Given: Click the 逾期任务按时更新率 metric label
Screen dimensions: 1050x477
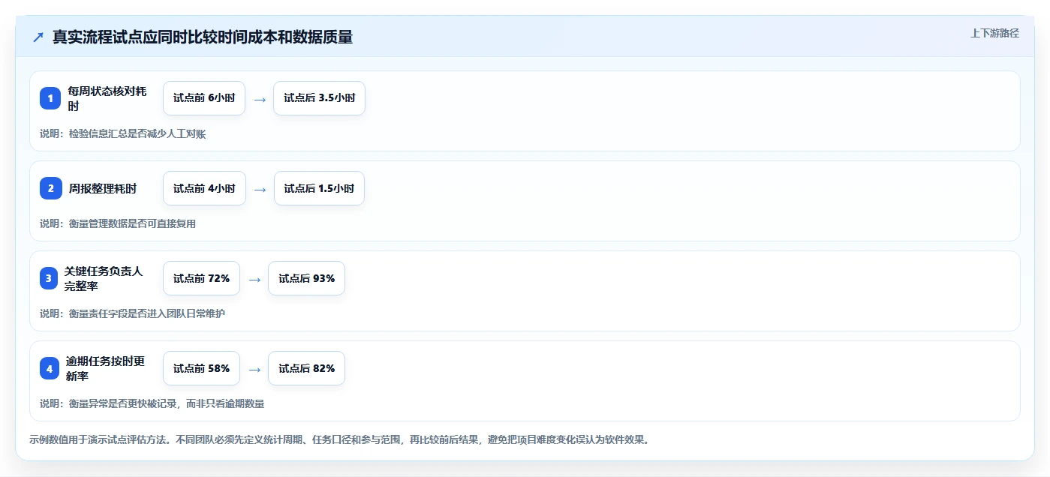Looking at the screenshot, I should coord(105,368).
